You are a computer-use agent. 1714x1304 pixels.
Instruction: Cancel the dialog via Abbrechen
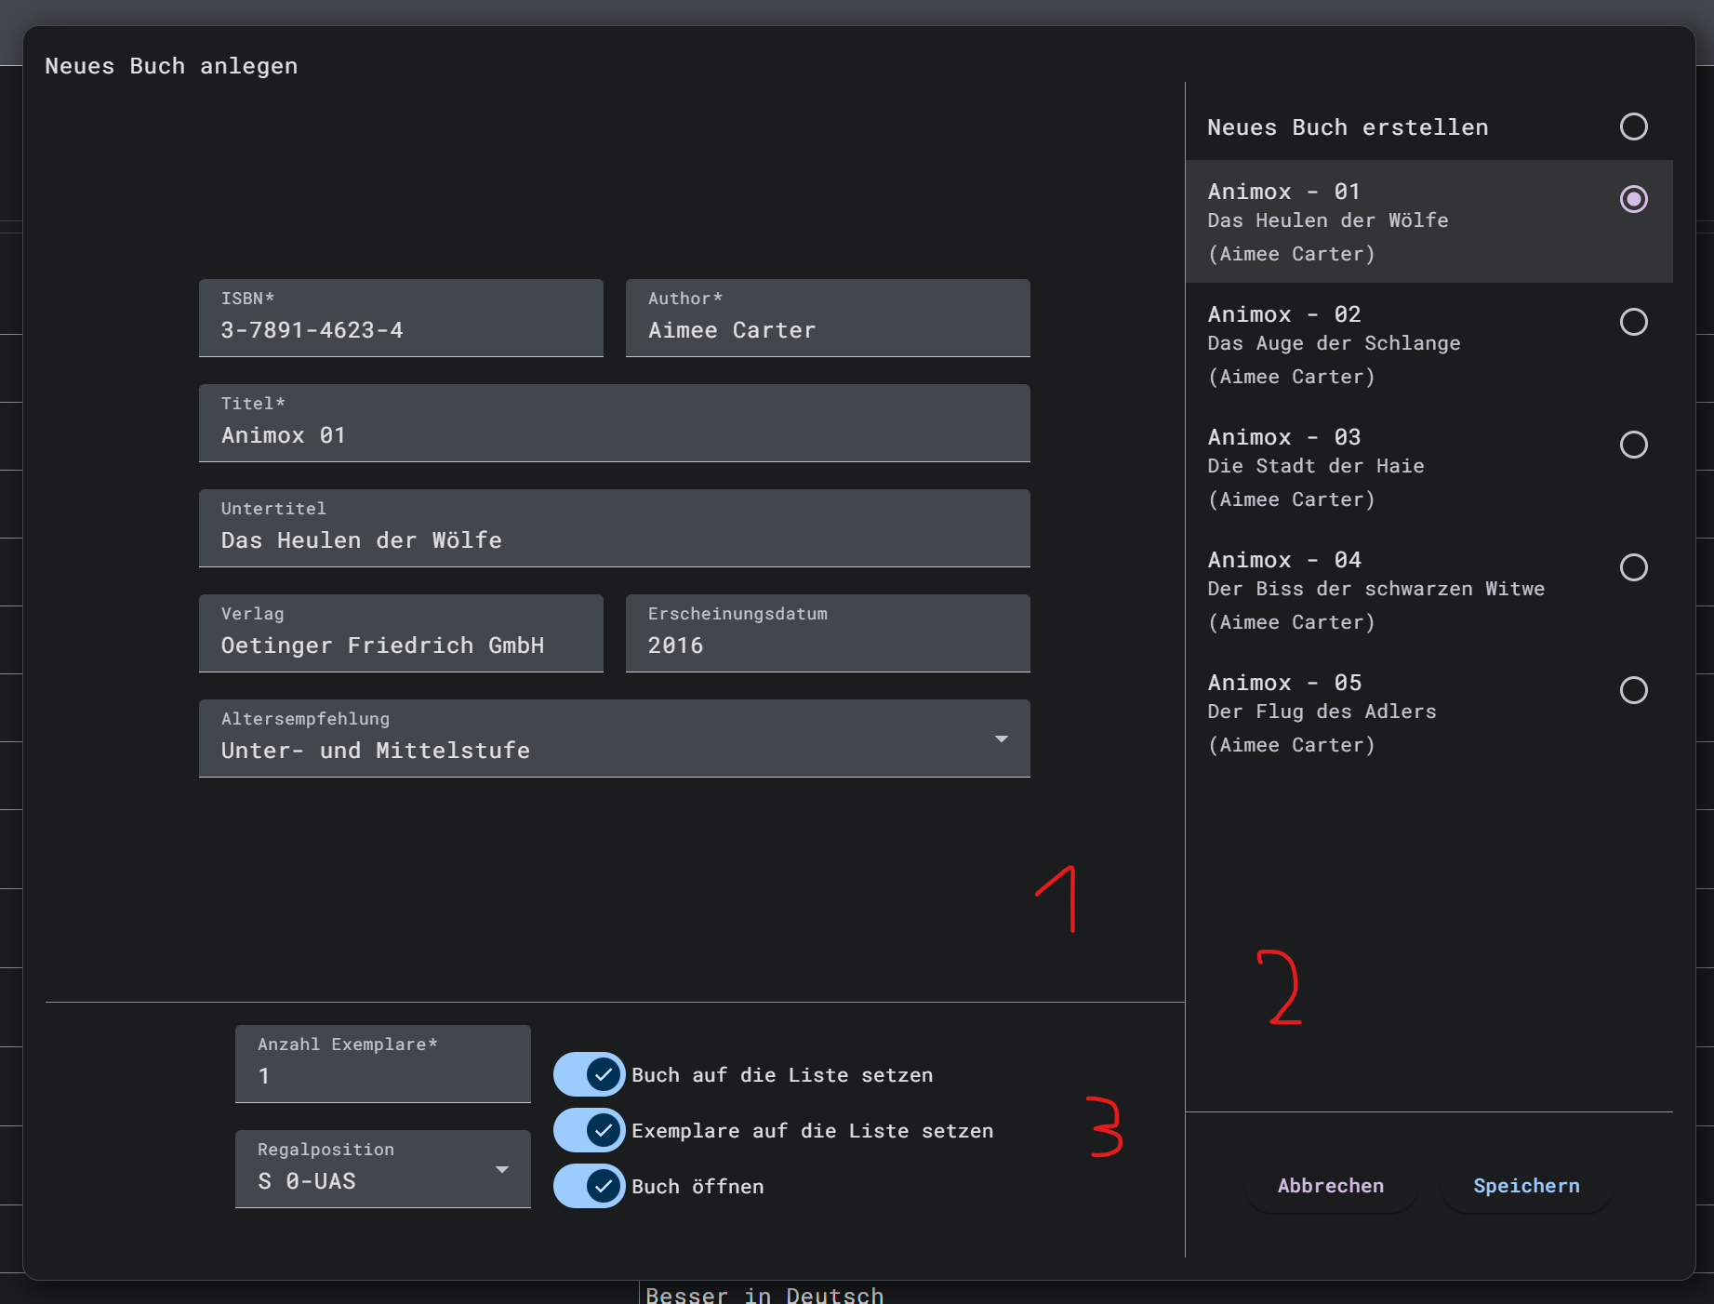tap(1330, 1186)
